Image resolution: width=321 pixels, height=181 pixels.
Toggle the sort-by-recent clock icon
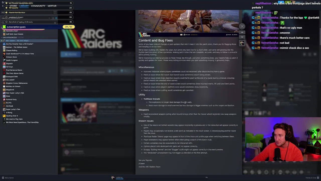53,18
